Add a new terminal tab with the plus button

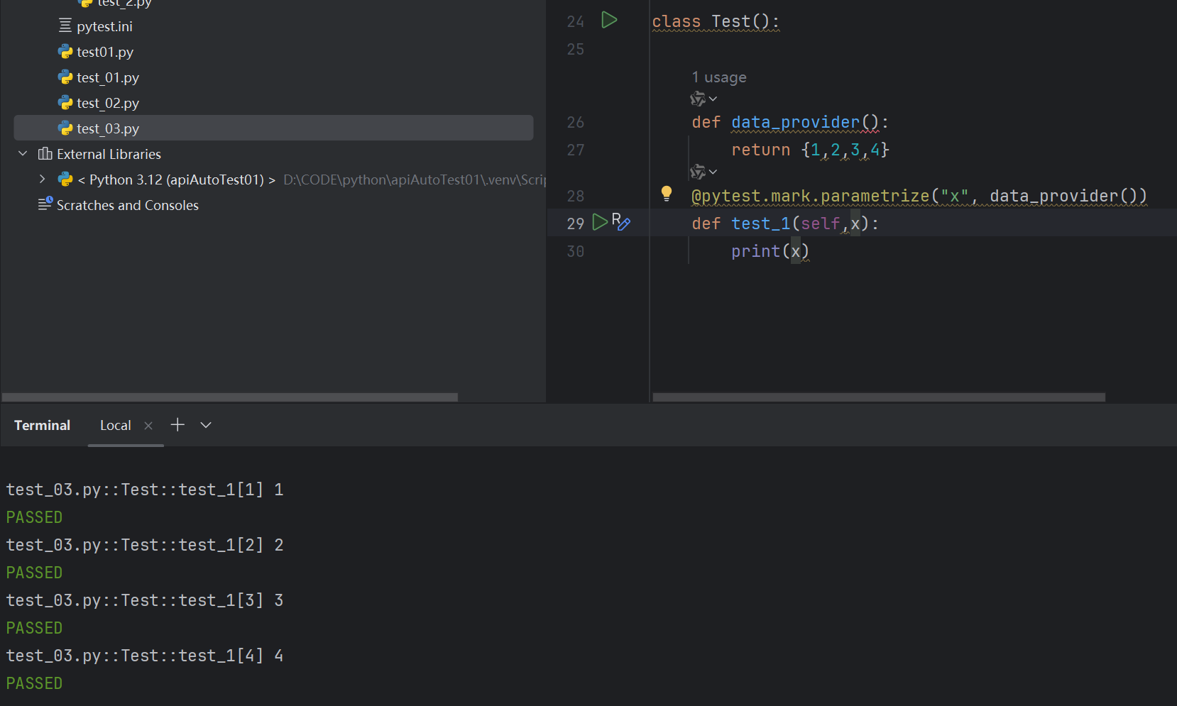177,424
